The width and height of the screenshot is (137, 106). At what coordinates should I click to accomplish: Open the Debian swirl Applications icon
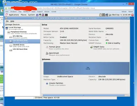[x=7, y=15]
